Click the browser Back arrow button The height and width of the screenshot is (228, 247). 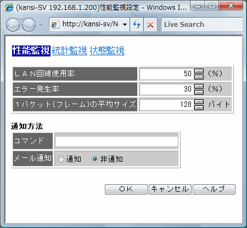point(13,25)
